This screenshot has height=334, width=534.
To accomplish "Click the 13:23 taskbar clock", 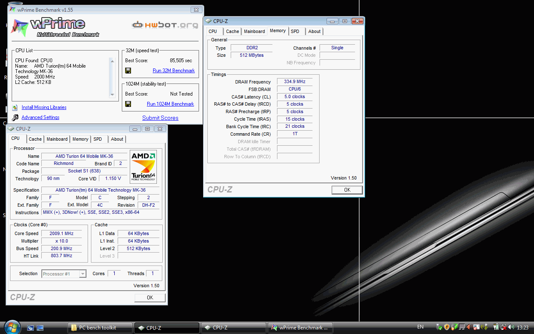I will pos(523,327).
